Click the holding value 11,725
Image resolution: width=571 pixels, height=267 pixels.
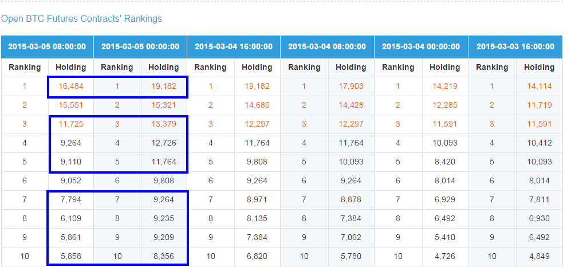(x=70, y=124)
